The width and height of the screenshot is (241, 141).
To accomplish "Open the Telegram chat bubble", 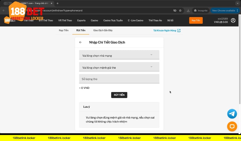I will [232, 114].
